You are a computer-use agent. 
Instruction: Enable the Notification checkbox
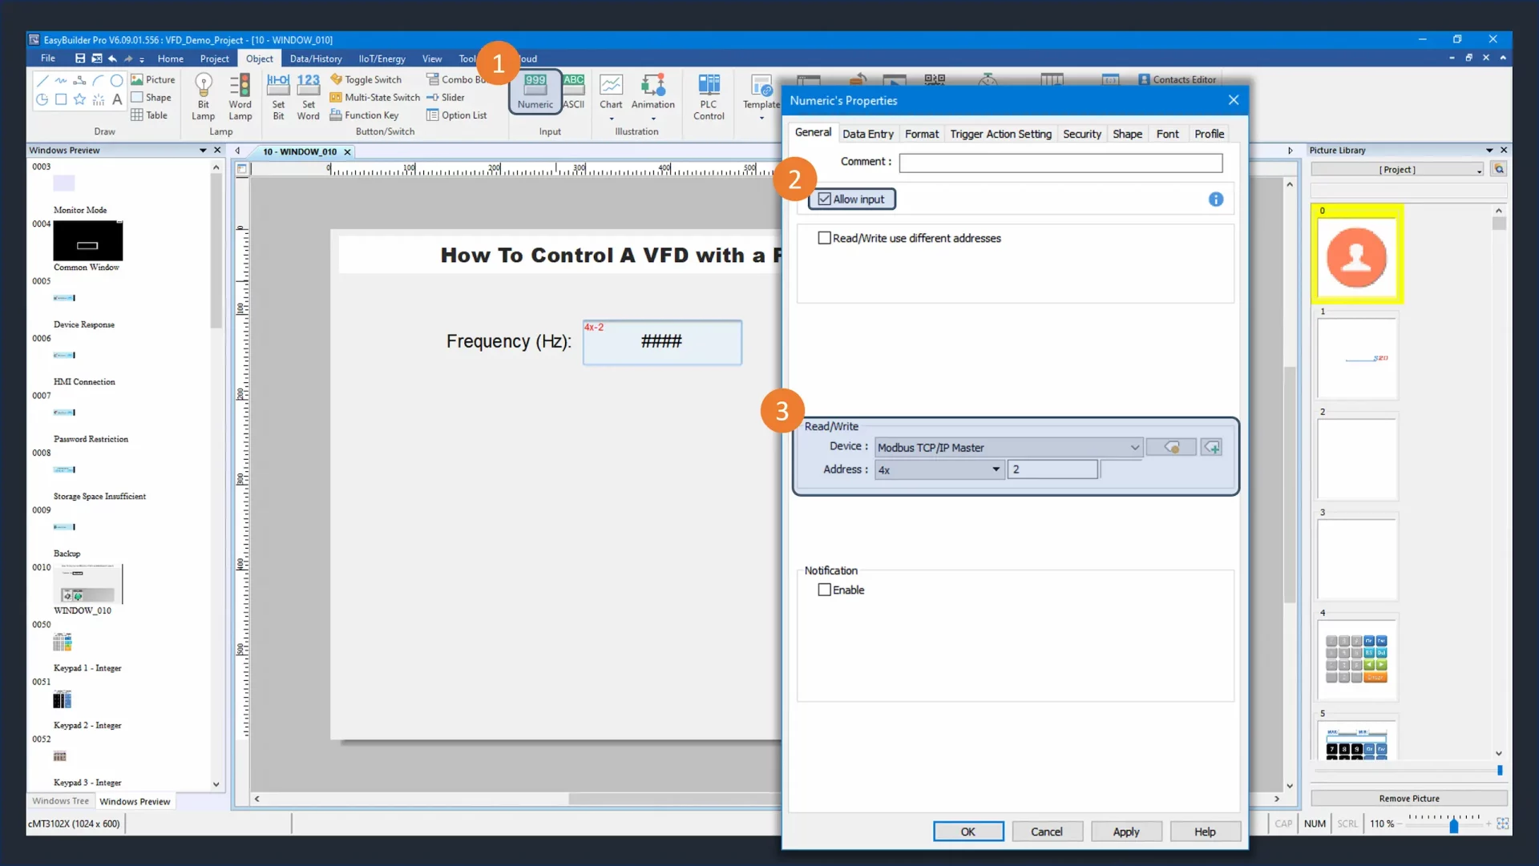tap(824, 590)
